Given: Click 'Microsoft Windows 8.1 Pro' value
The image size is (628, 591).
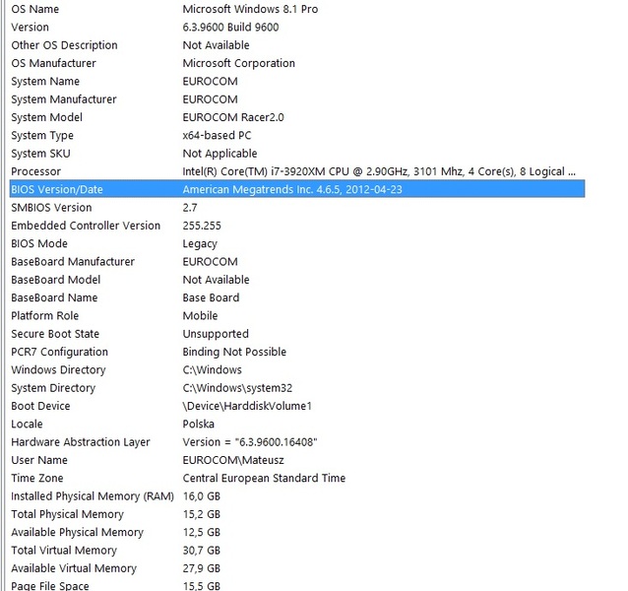Looking at the screenshot, I should [x=250, y=9].
